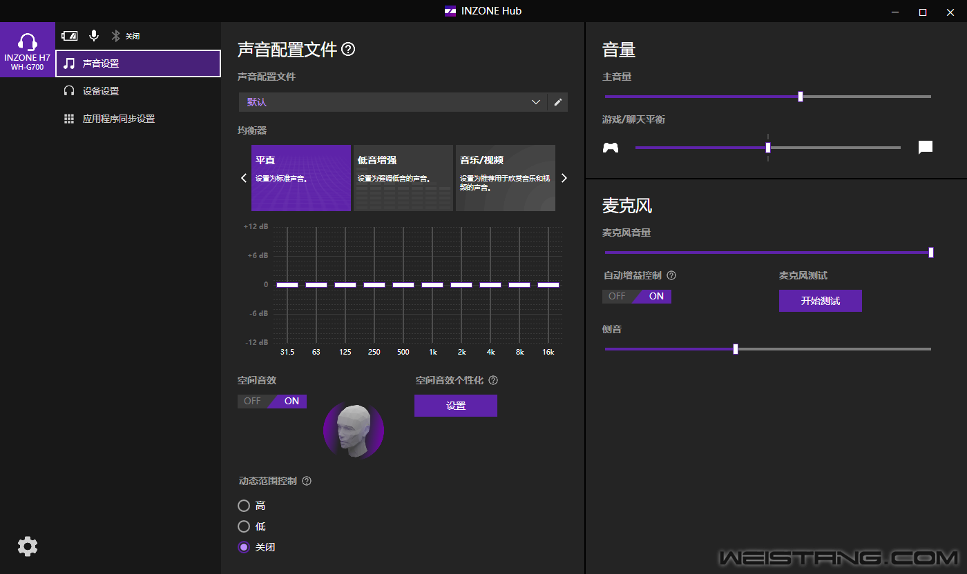Click the -12 dB scale label

(x=256, y=342)
